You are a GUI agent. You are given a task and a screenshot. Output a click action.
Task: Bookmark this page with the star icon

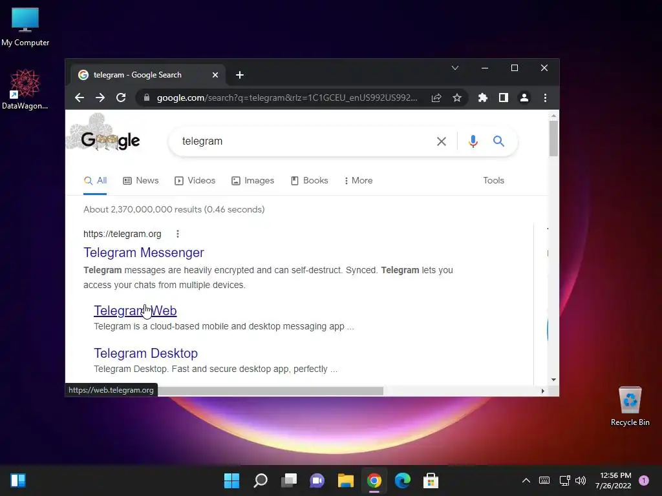click(x=457, y=98)
